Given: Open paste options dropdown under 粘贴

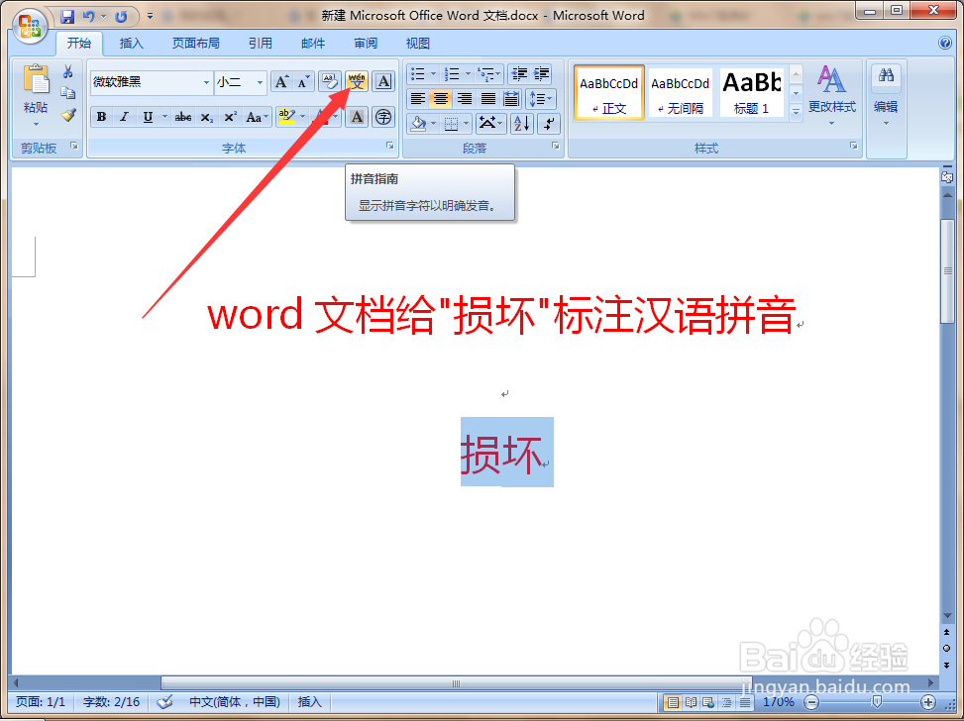Looking at the screenshot, I should click(x=36, y=124).
